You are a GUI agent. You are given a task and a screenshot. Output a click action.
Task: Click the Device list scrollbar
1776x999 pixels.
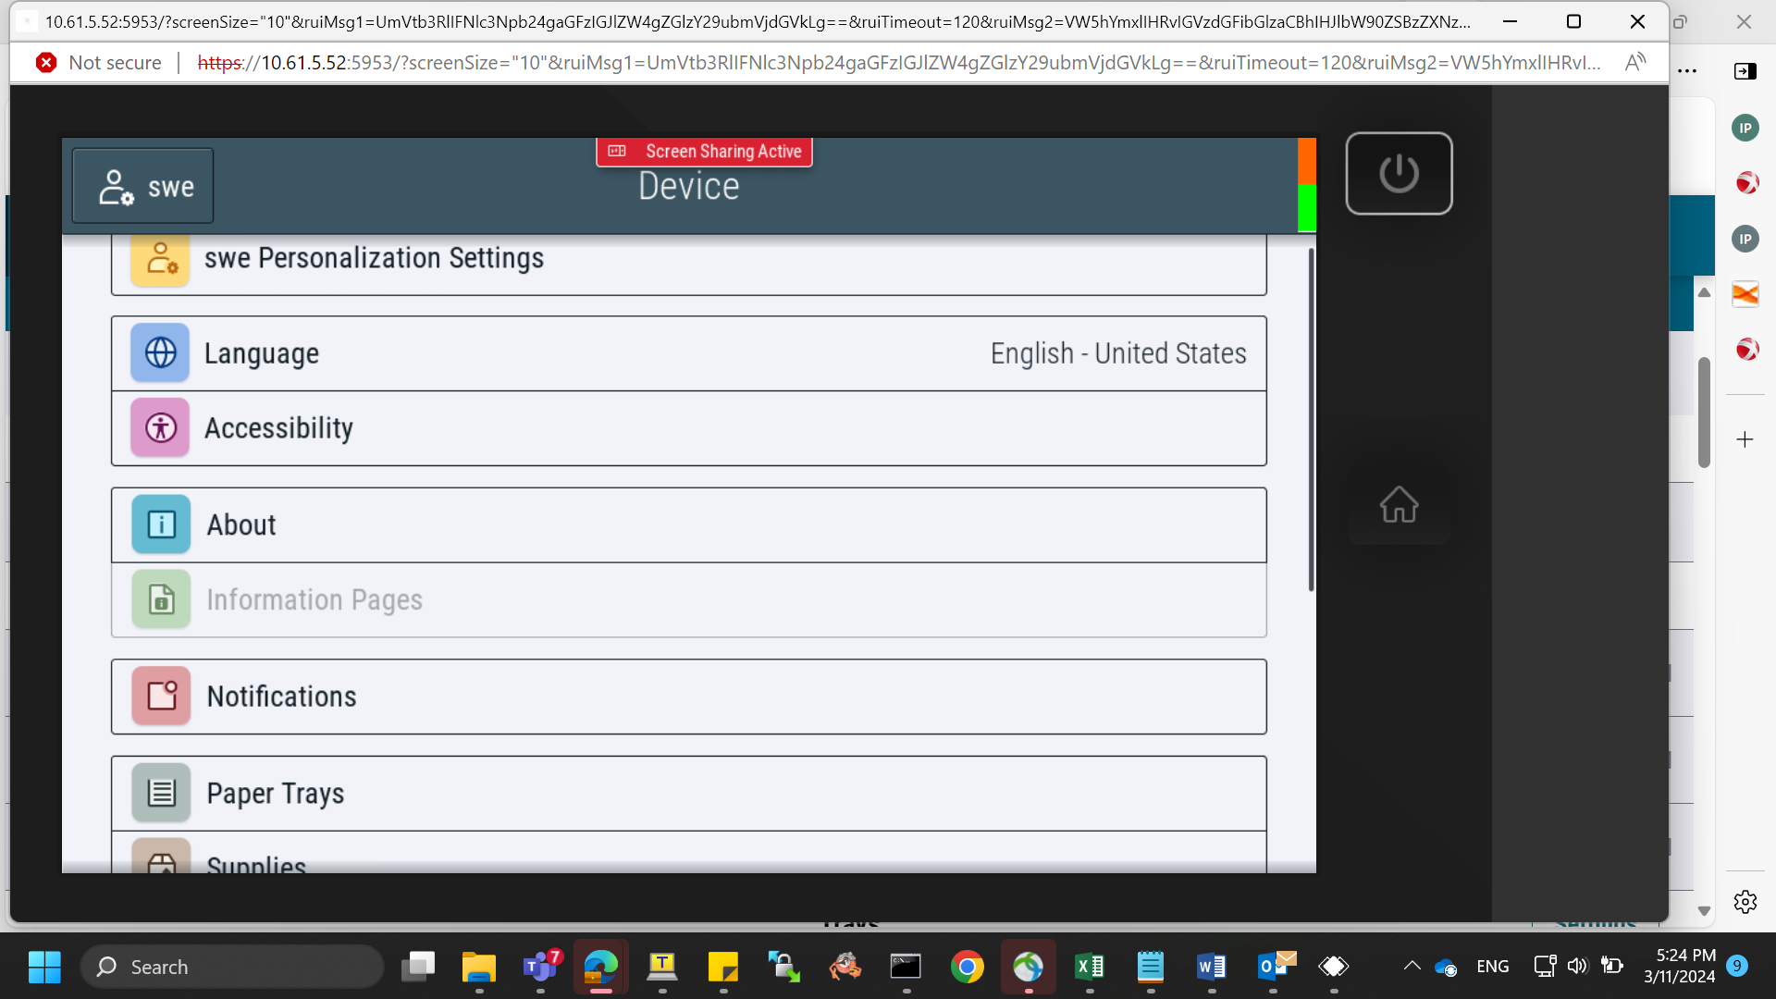(1311, 419)
